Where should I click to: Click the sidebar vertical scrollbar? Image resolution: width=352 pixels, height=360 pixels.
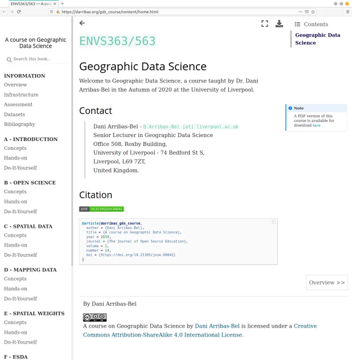pos(72,141)
